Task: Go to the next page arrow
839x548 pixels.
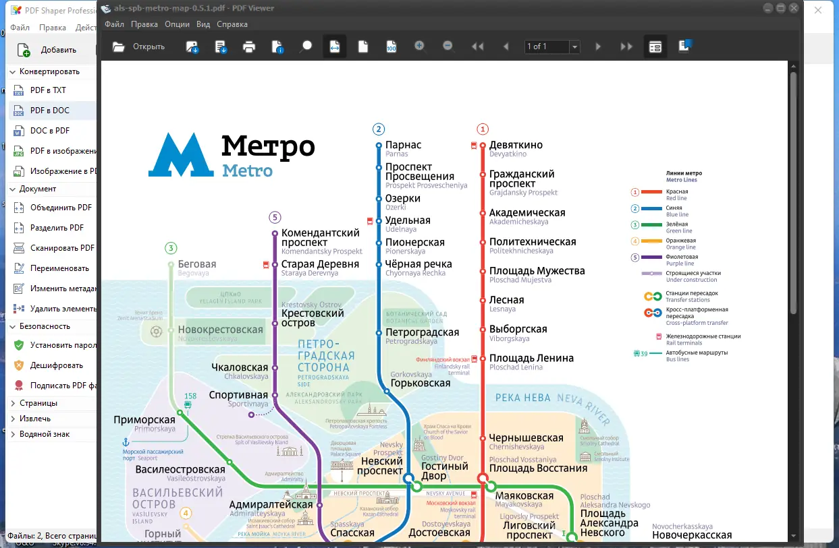Action: point(598,47)
